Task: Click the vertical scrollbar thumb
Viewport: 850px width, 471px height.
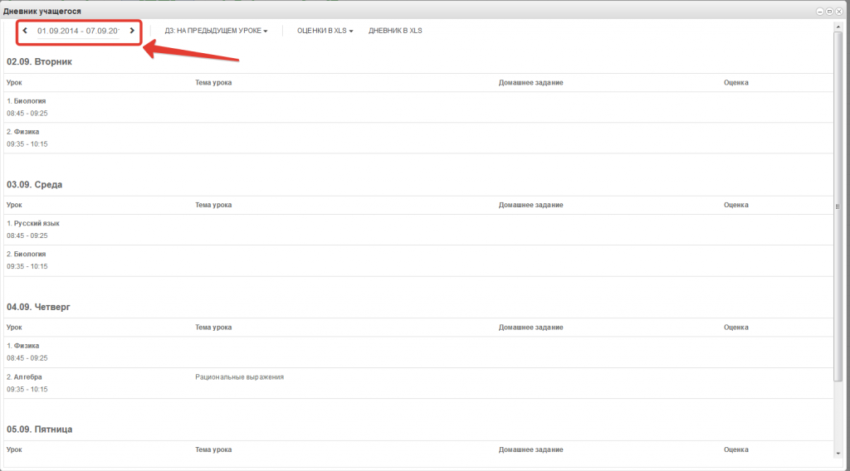Action: click(x=838, y=206)
